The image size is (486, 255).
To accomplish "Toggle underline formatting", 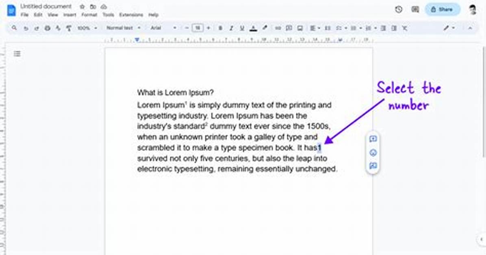I will pos(242,28).
